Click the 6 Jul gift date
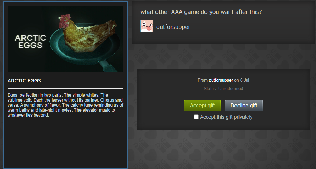This screenshot has height=169, width=316. coord(245,80)
